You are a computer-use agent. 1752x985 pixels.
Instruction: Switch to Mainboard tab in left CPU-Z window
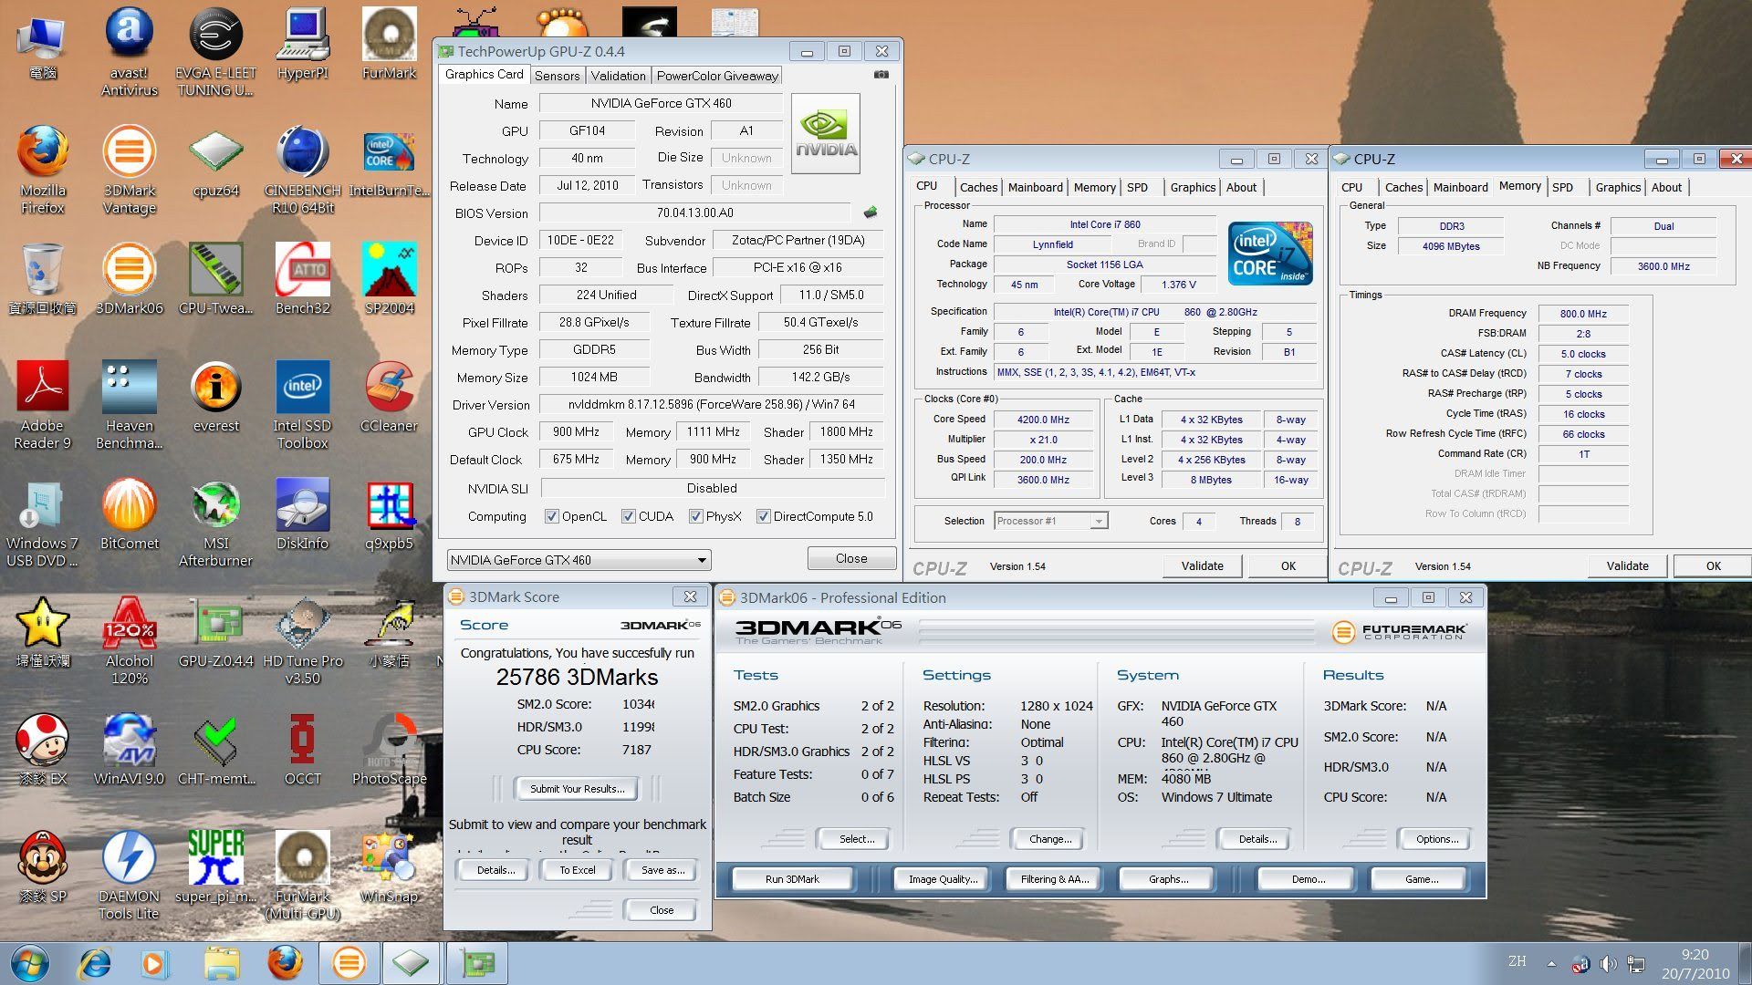1035,187
